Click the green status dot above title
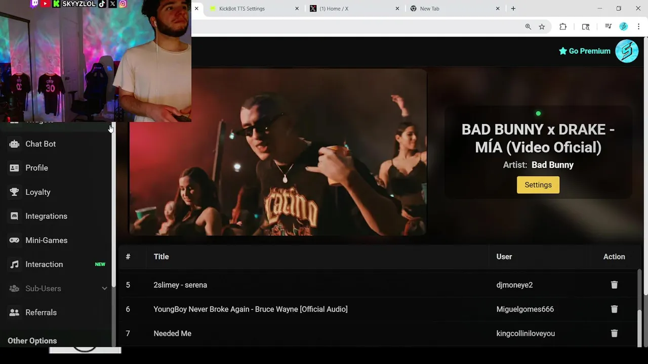648x364 pixels. coord(538,114)
